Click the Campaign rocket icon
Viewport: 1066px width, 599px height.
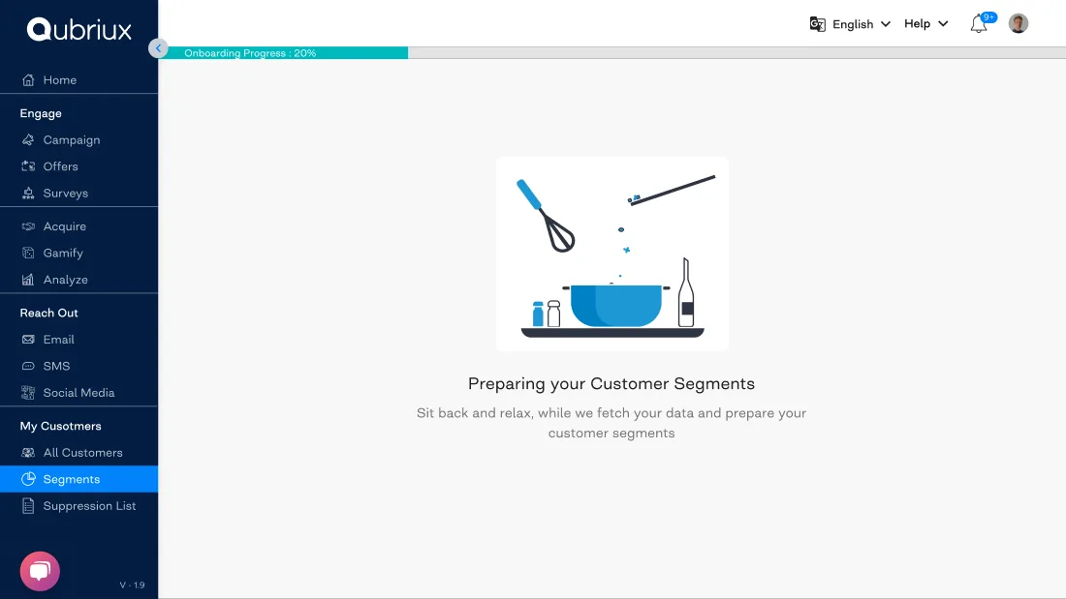pyautogui.click(x=28, y=140)
